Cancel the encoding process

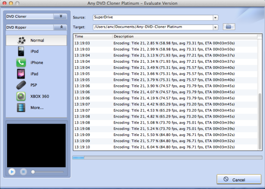point(239,179)
